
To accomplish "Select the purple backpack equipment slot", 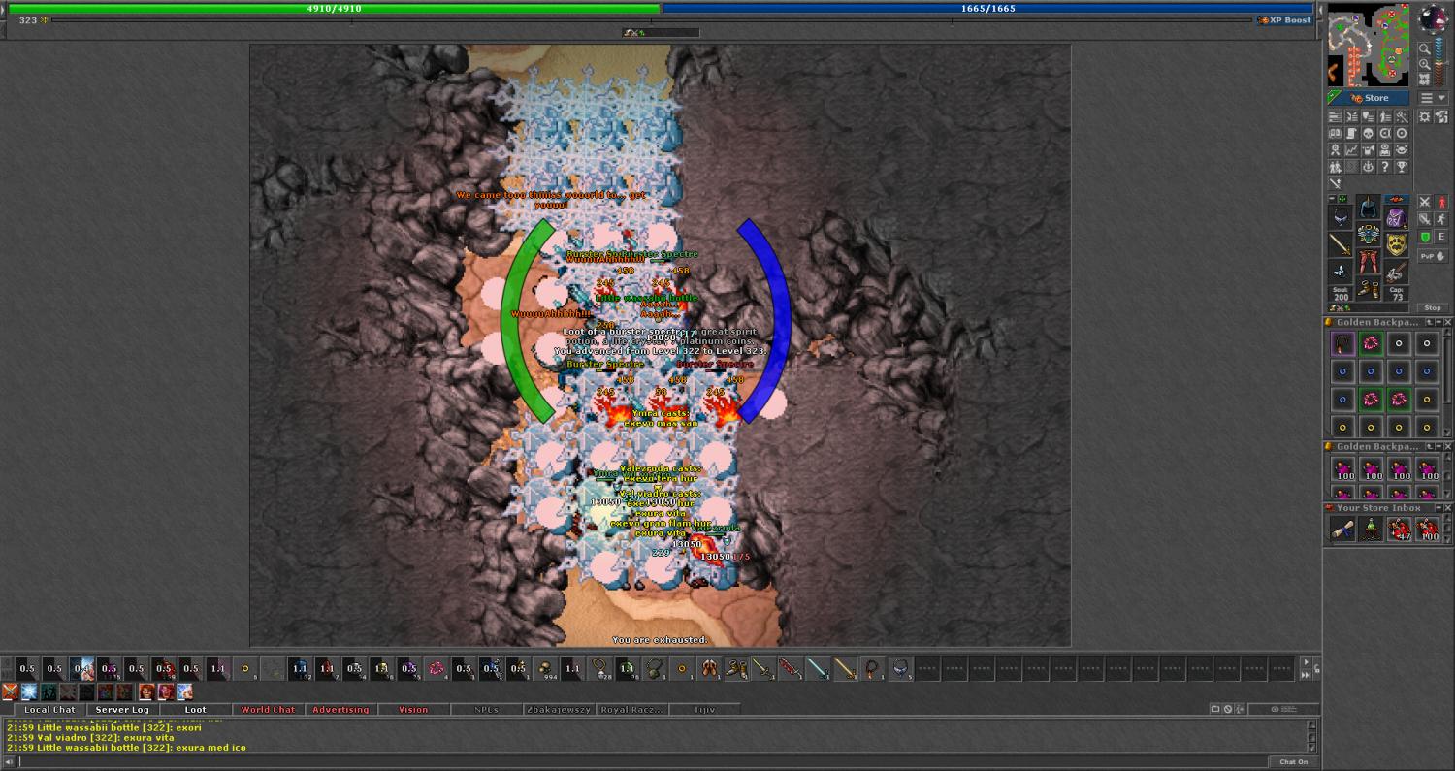I will [1397, 217].
